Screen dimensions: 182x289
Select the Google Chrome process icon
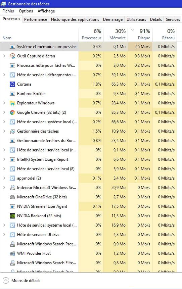coord(12,112)
